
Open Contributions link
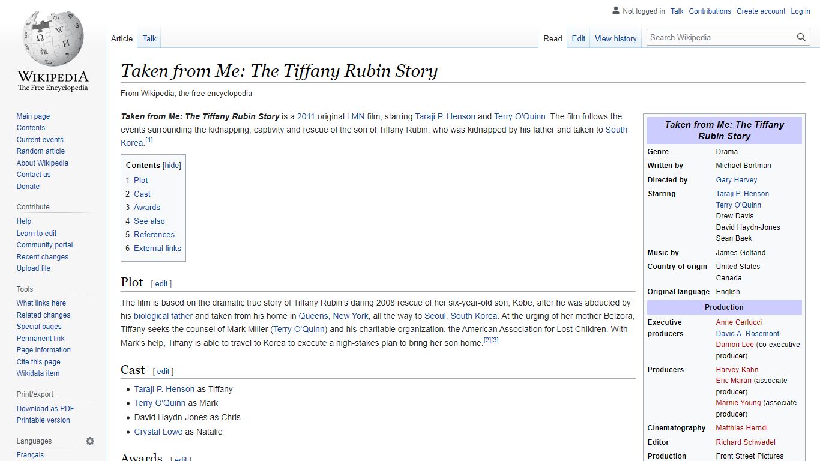[710, 11]
